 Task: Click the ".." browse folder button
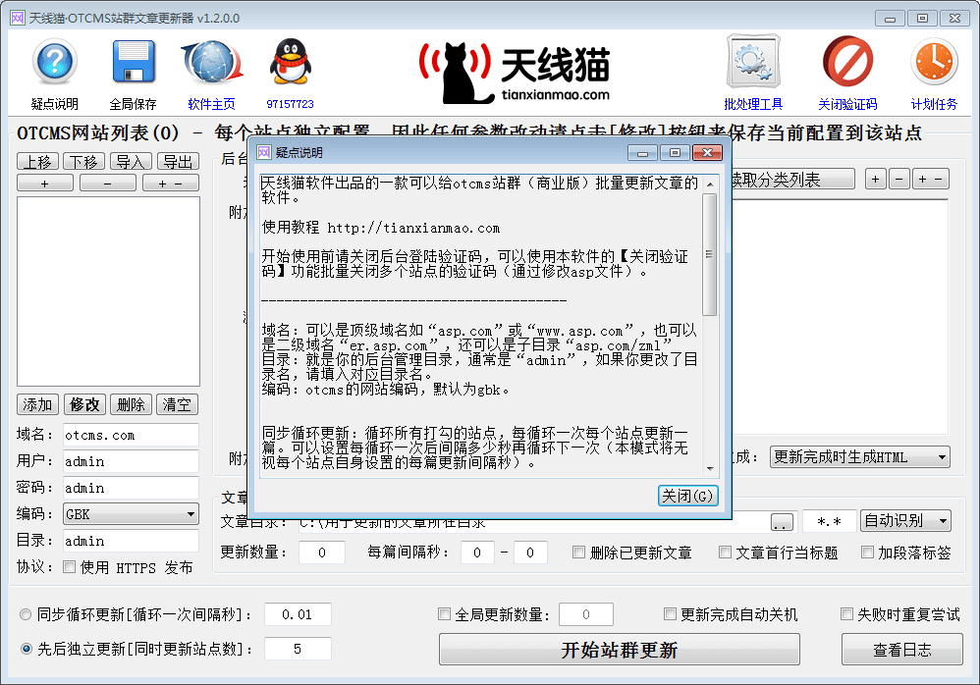click(782, 522)
